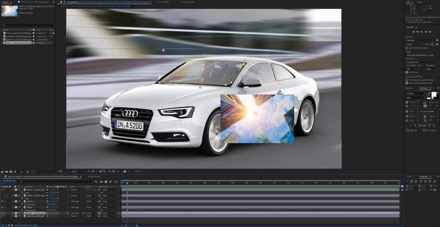This screenshot has width=440, height=227.
Task: Open the Shortcut Spacebar dropdown
Action: [x=420, y=40]
